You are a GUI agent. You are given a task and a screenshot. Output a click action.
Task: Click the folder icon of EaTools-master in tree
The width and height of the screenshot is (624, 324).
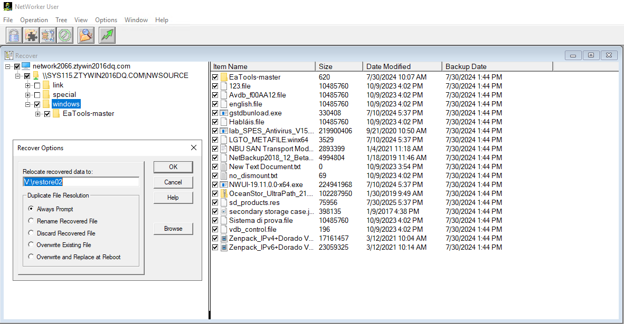(56, 114)
